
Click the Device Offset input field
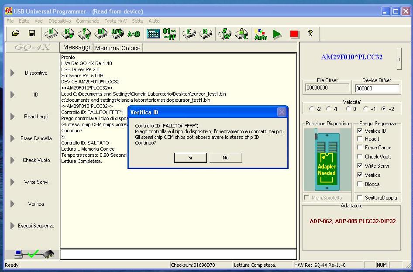(377, 89)
